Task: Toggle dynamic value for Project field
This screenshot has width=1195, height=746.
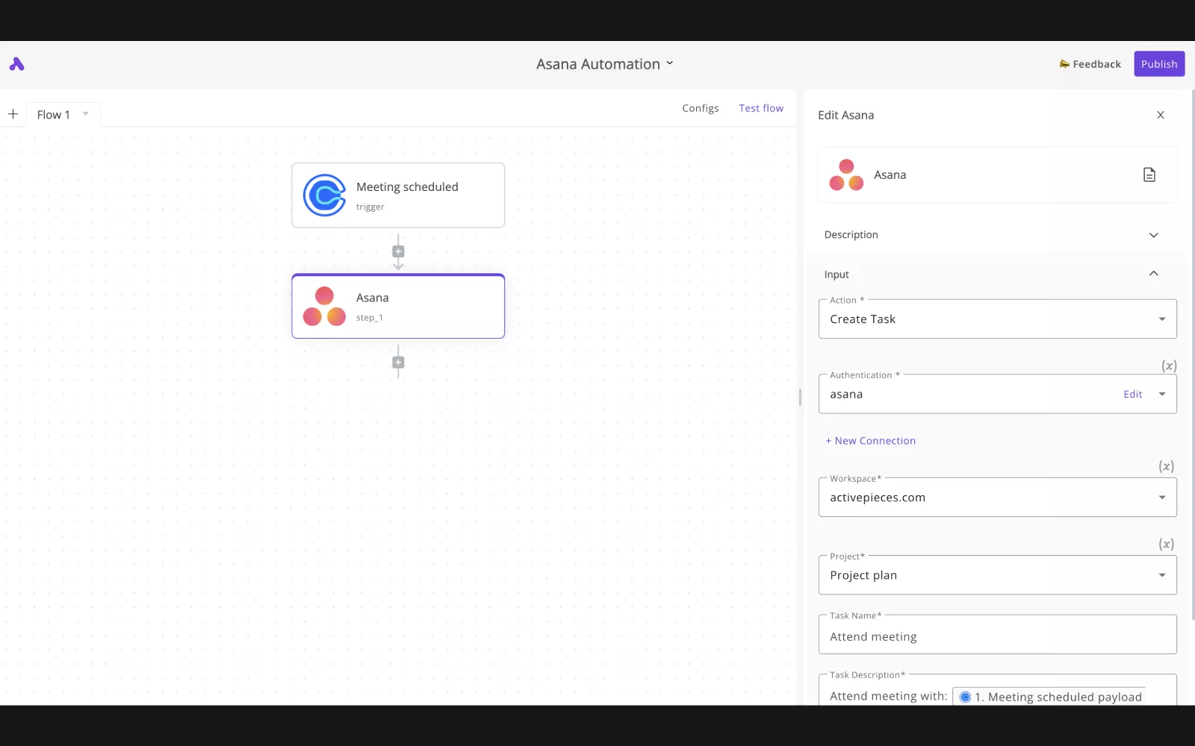Action: click(1166, 544)
